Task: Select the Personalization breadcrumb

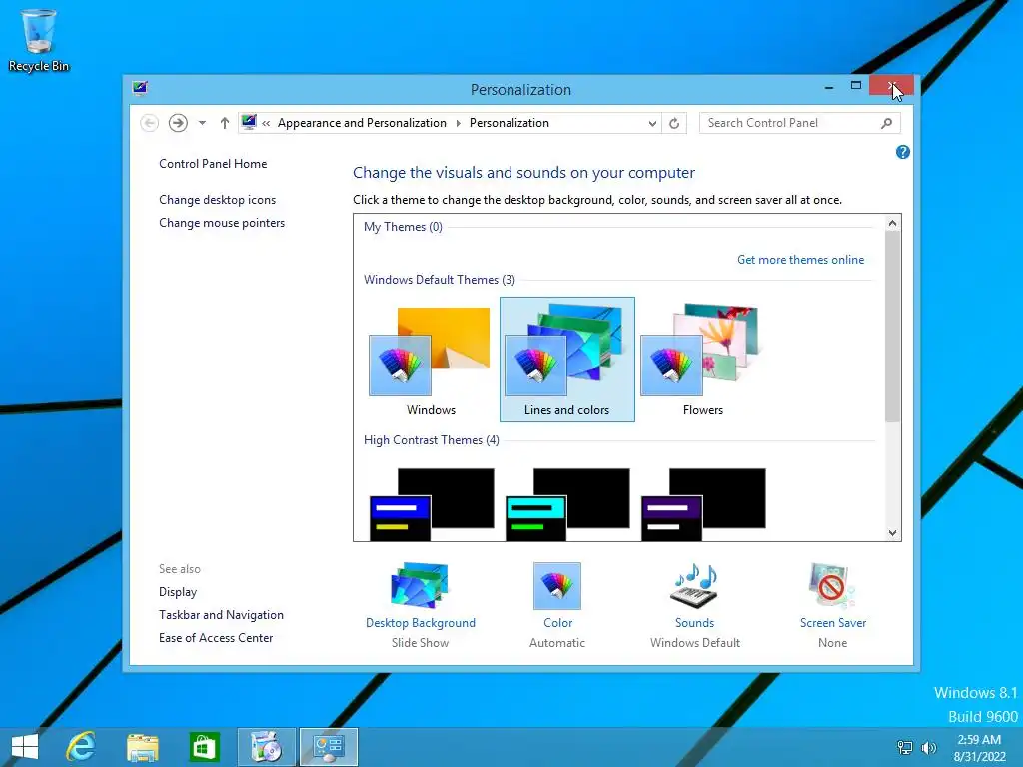Action: 509,123
